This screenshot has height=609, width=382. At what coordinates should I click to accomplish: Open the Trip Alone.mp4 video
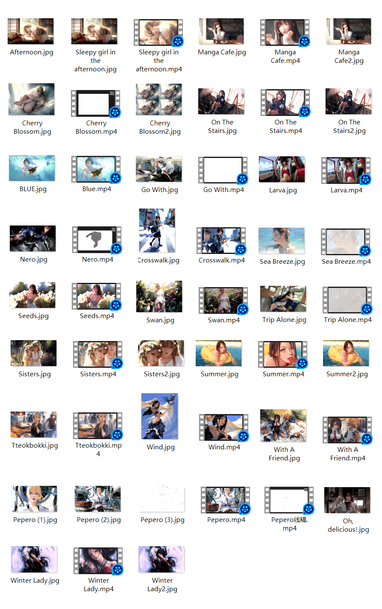347,300
